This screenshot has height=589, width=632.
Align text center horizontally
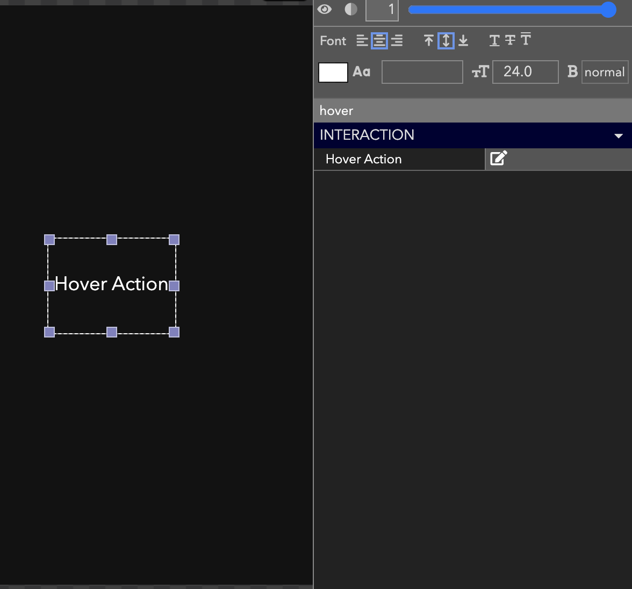(379, 41)
